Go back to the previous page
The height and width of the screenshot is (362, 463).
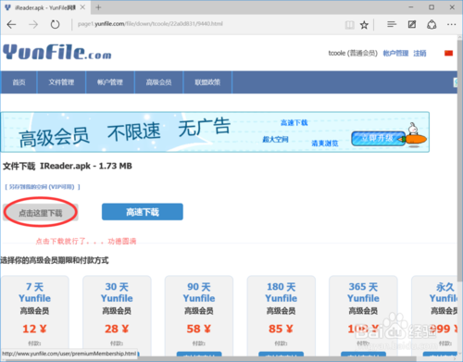click(x=11, y=24)
